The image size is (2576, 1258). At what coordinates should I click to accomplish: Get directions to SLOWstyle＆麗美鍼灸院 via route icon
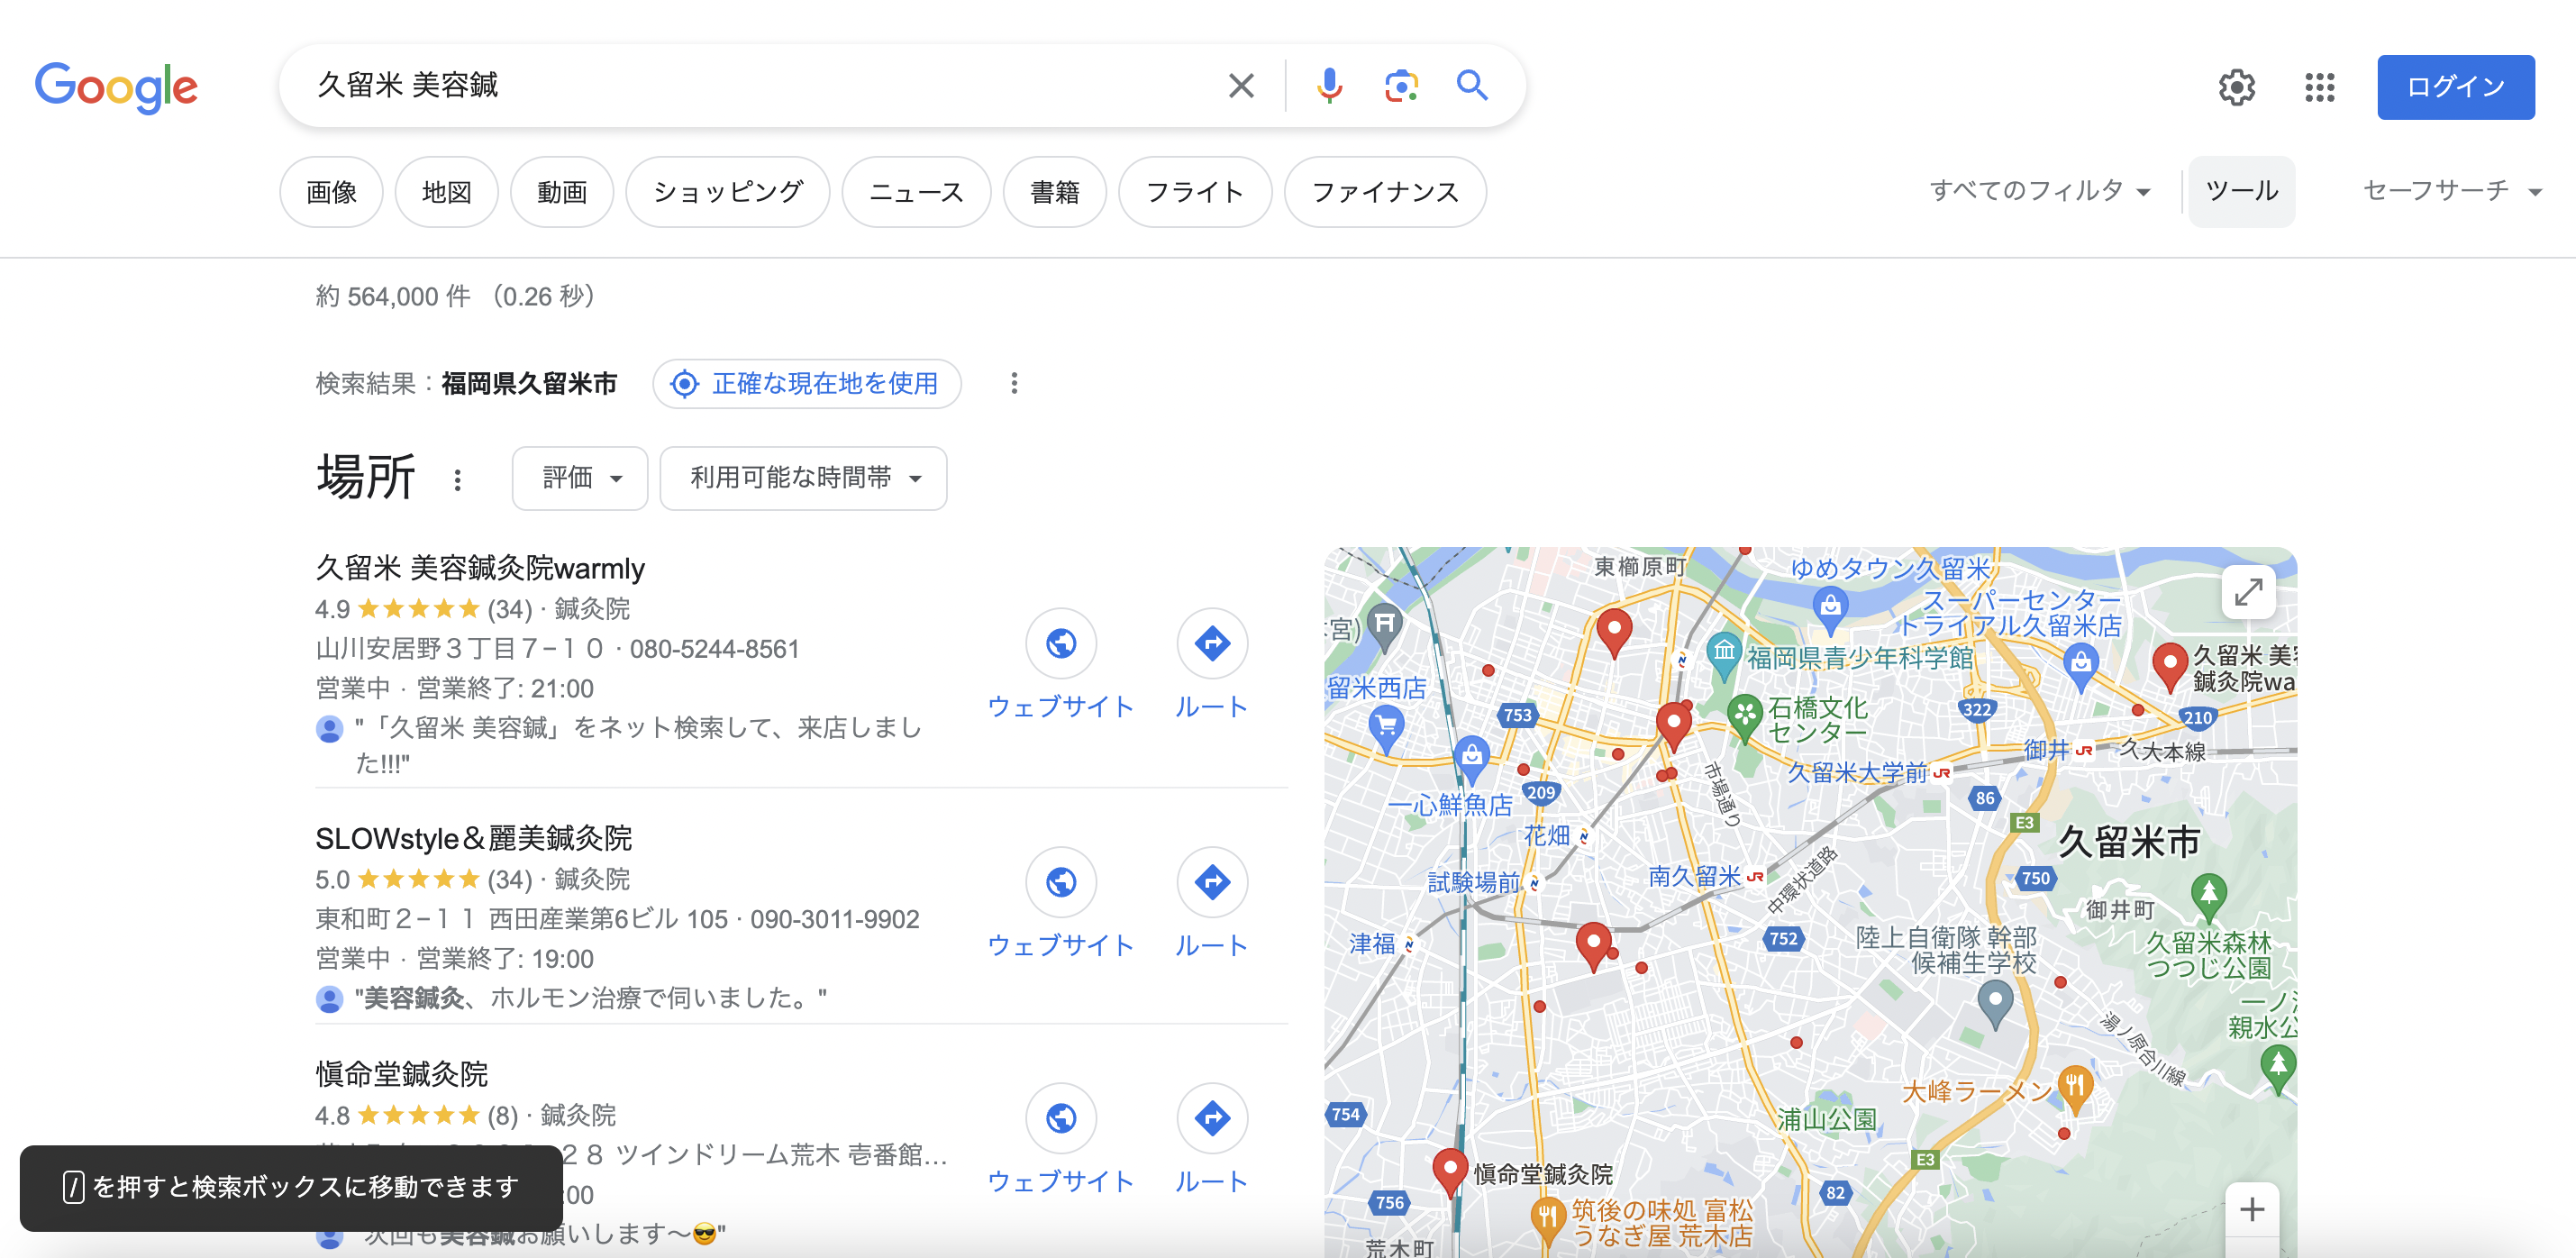1211,883
